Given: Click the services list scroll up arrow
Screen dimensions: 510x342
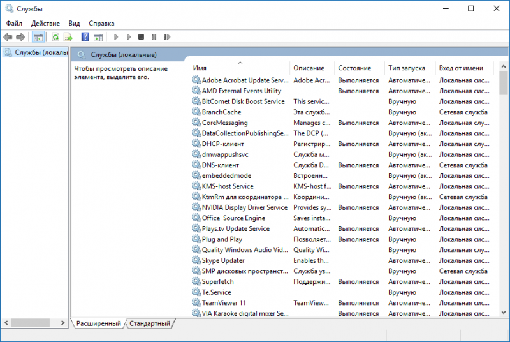Looking at the screenshot, I should 504,67.
